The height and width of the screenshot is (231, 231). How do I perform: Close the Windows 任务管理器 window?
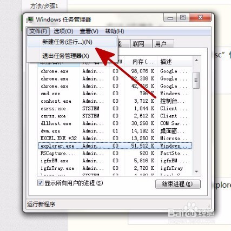(x=200, y=18)
